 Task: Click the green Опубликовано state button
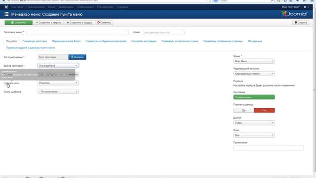coord(254,97)
